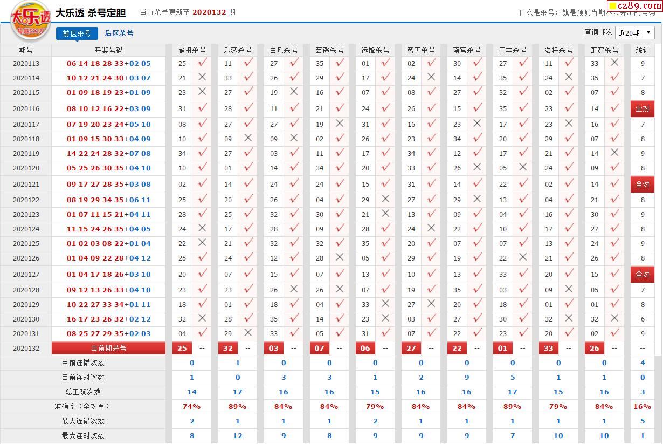663x444 pixels.
Task: Click the 元丰杀号 column header
Action: [513, 50]
